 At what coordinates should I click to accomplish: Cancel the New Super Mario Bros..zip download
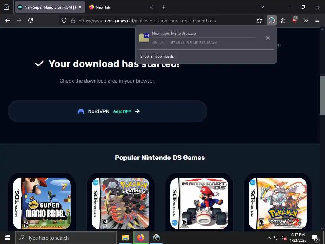pyautogui.click(x=268, y=38)
